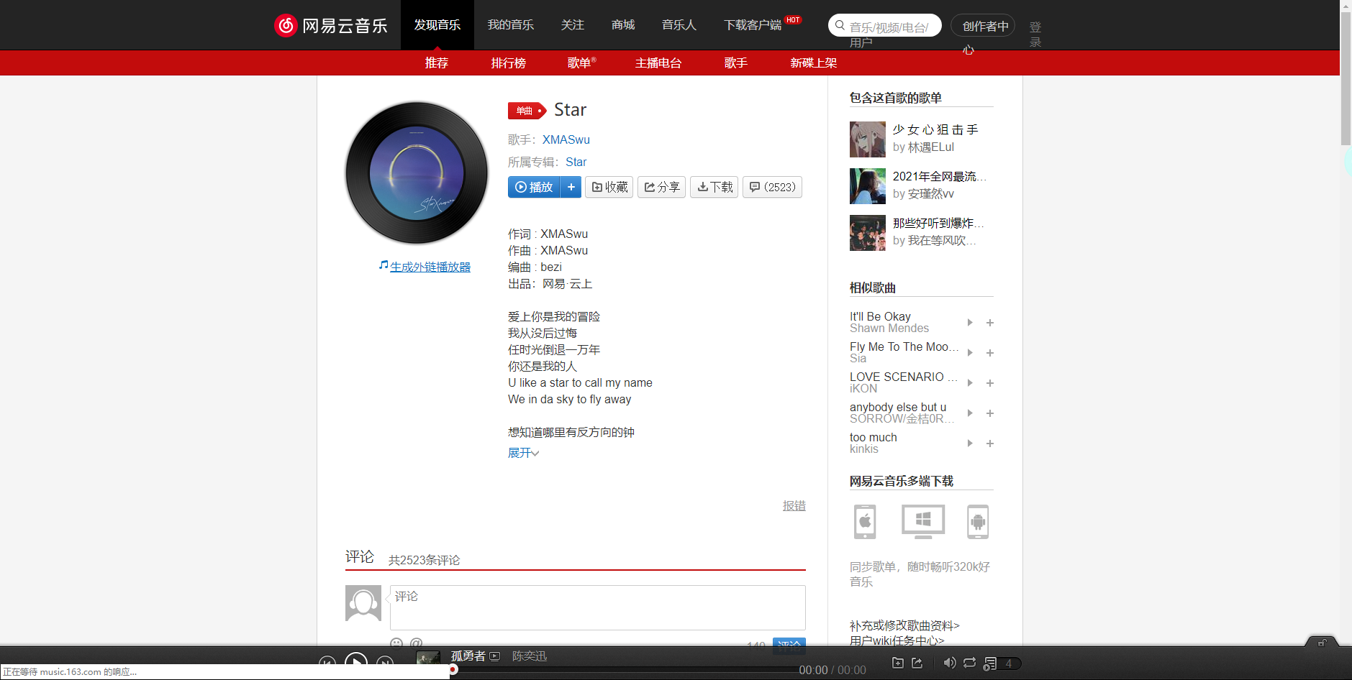Screen dimensions: 1352x680
Task: Play the similar song It'll Be Okay
Action: [969, 323]
